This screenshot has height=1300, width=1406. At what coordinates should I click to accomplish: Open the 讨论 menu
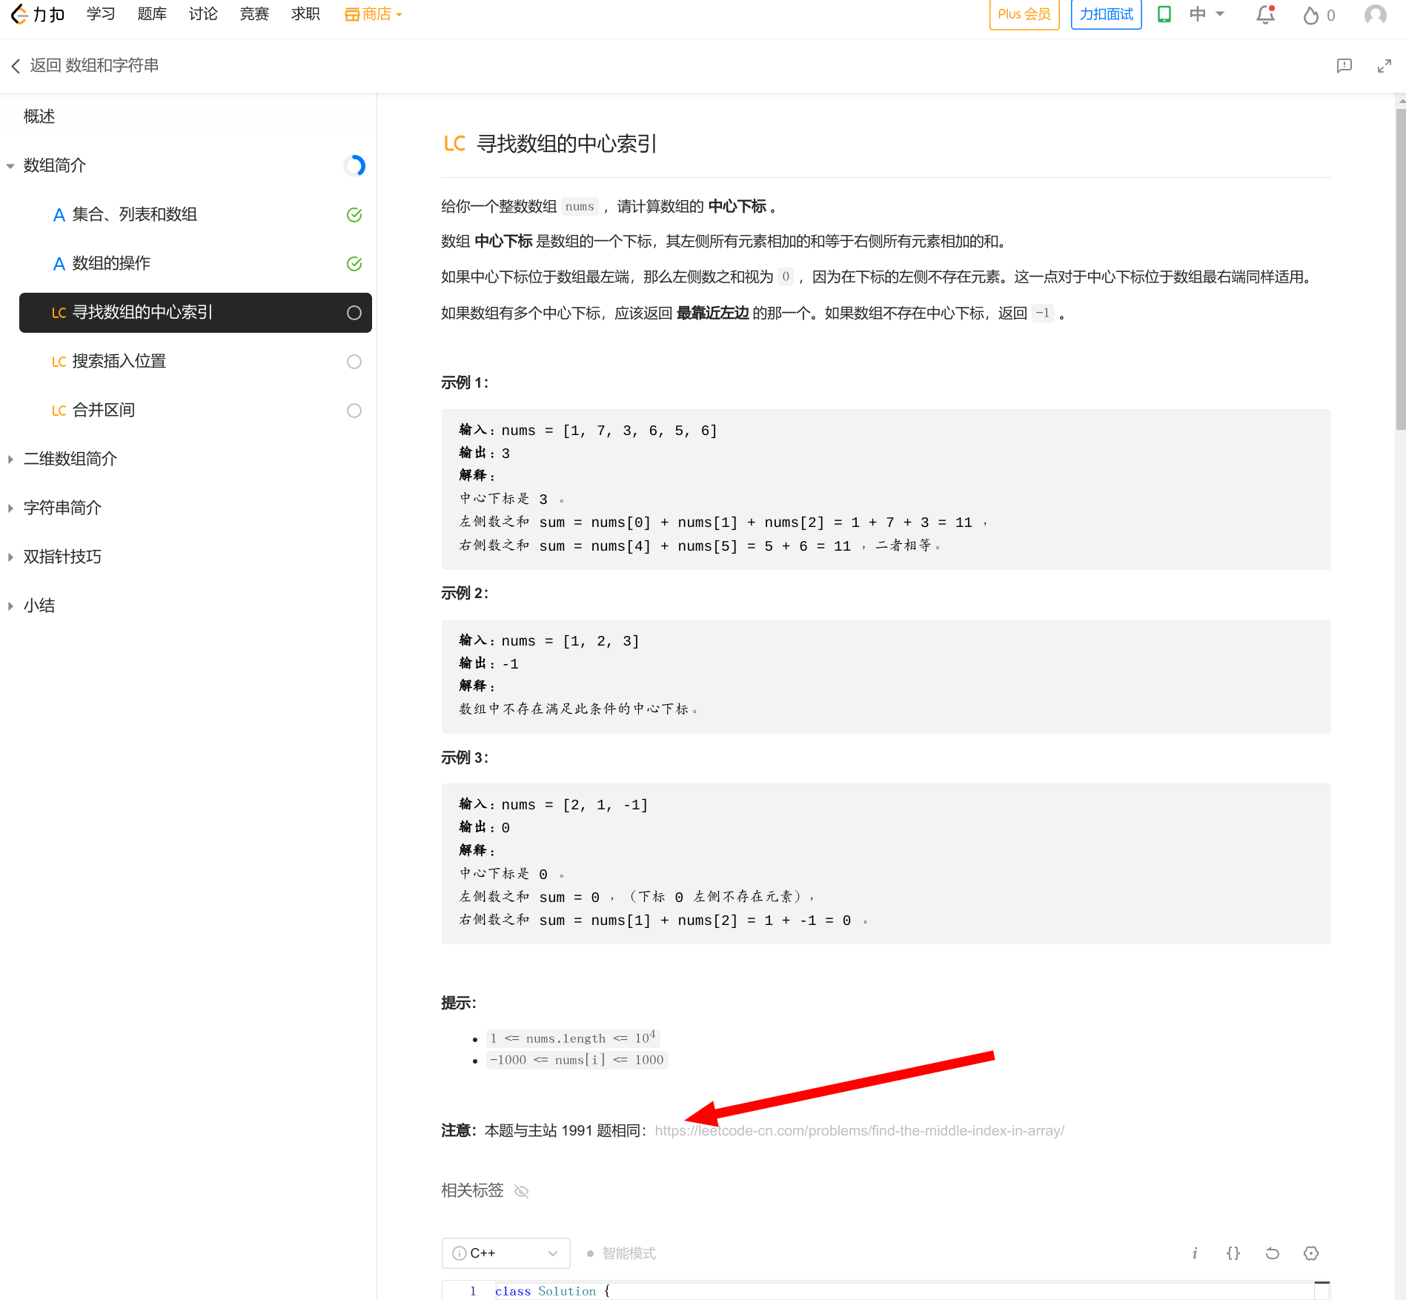point(203,14)
